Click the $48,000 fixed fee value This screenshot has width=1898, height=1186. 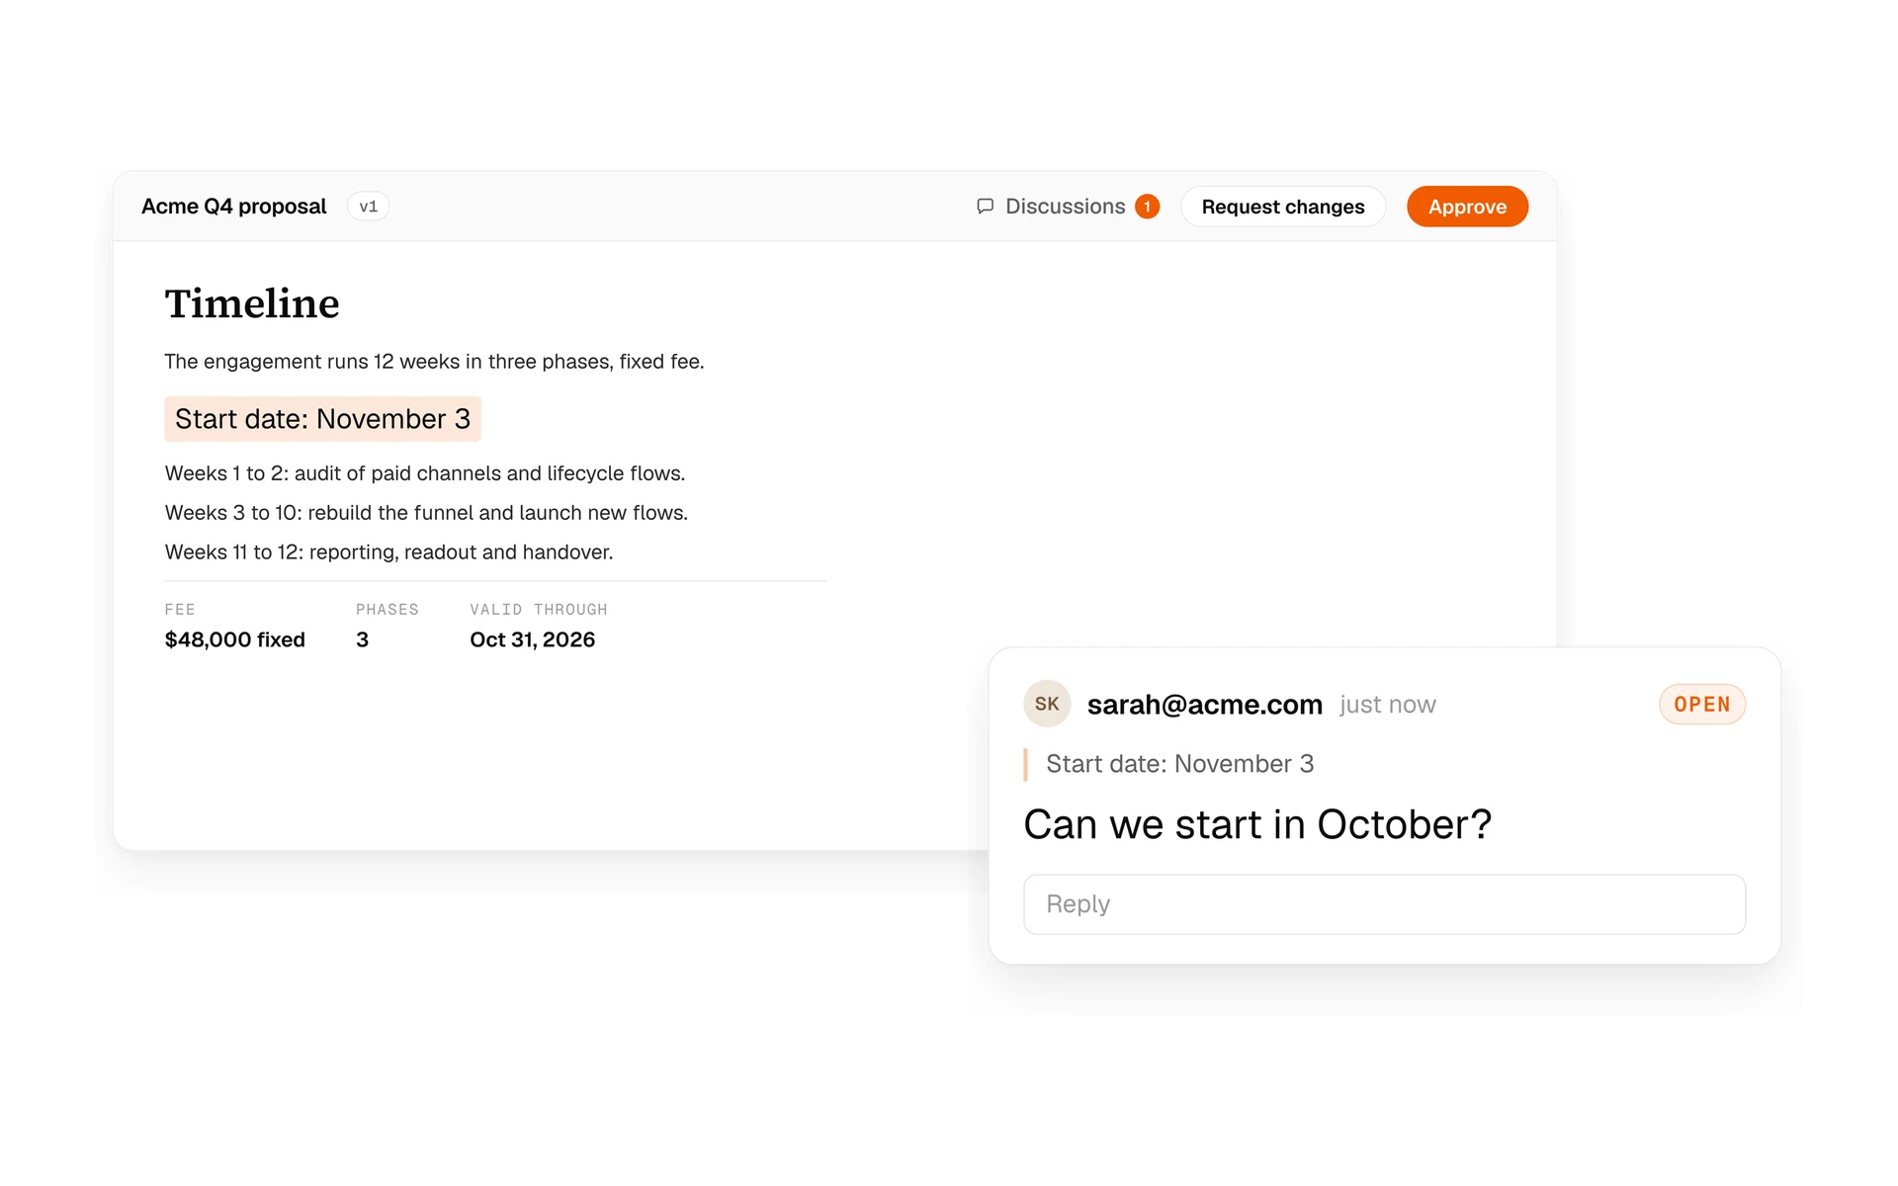point(234,639)
